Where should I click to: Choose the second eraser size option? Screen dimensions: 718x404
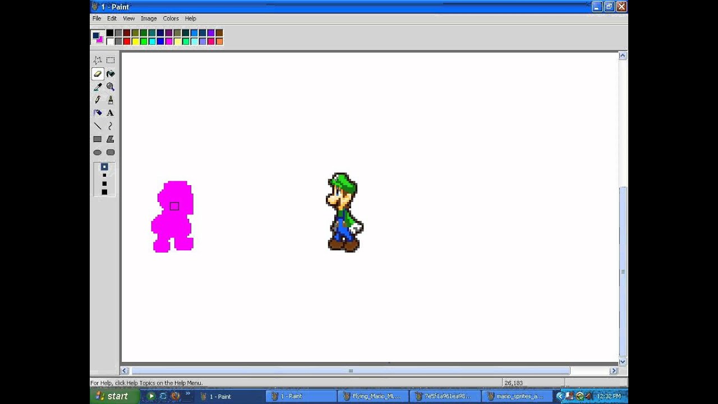point(104,175)
